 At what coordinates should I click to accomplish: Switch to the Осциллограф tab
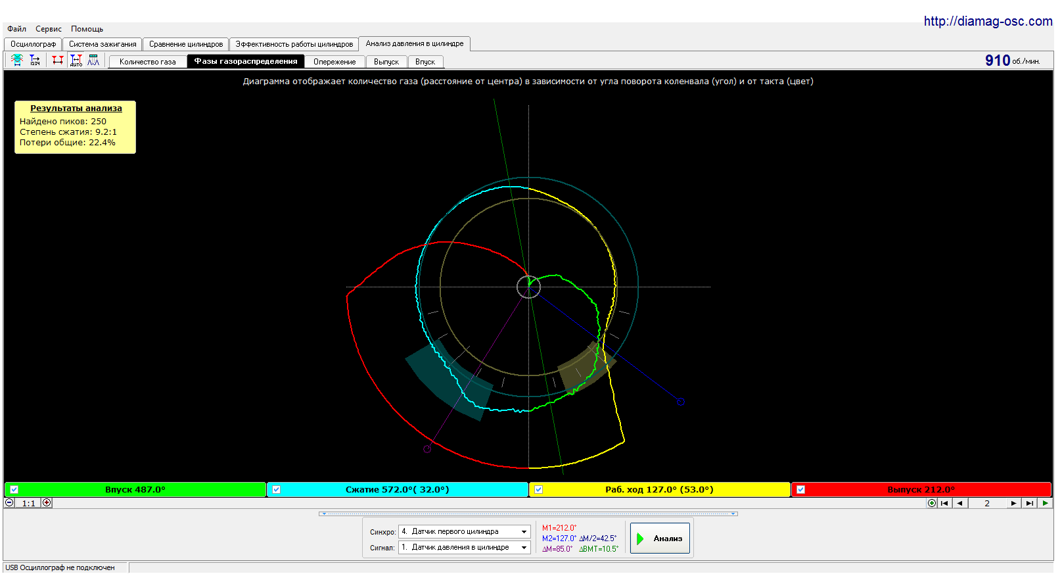(34, 44)
